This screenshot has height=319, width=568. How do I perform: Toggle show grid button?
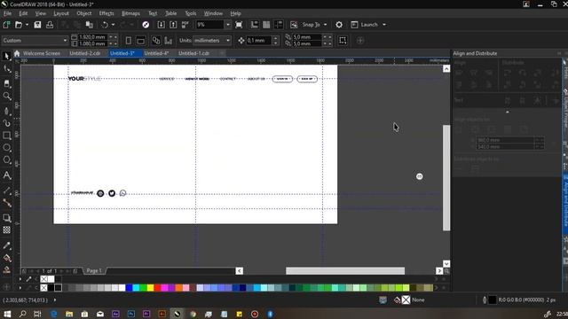[x=266, y=25]
